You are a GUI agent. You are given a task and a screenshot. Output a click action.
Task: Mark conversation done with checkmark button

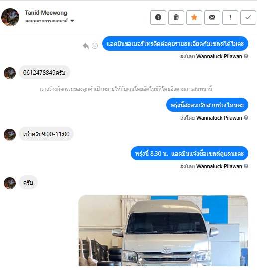pyautogui.click(x=248, y=17)
